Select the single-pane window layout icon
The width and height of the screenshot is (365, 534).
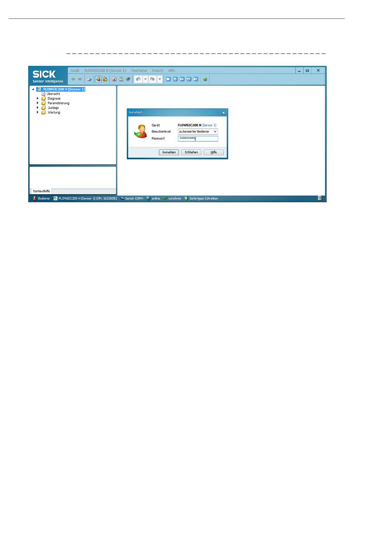(168, 79)
